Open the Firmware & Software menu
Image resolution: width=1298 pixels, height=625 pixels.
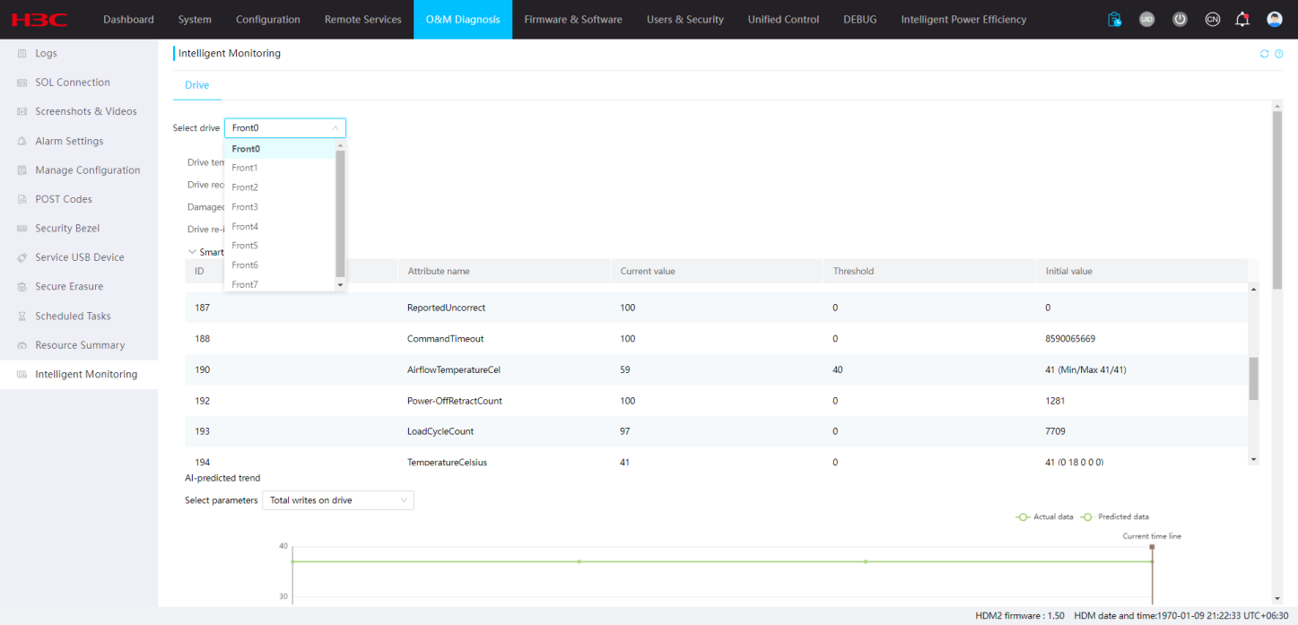(573, 19)
